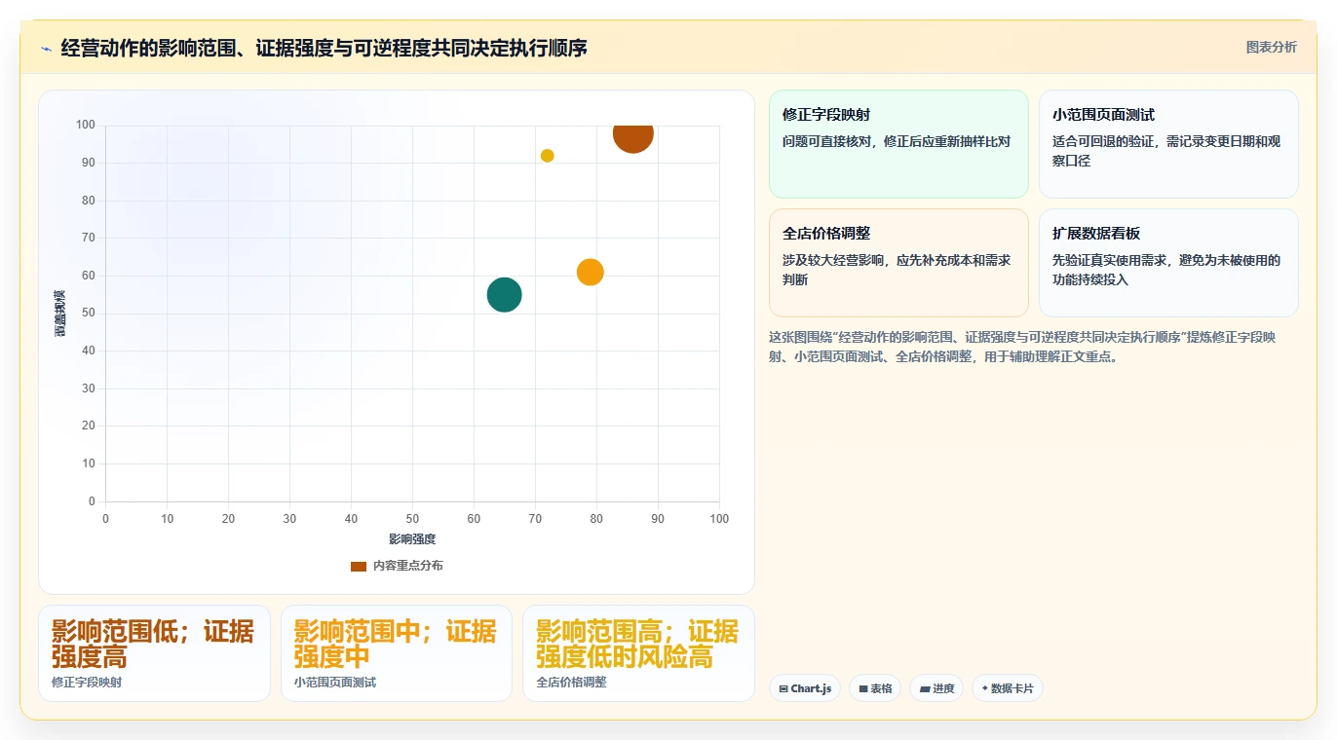This screenshot has width=1337, height=740.
Task: Open the 小范围页面测试 card
Action: click(x=1168, y=144)
